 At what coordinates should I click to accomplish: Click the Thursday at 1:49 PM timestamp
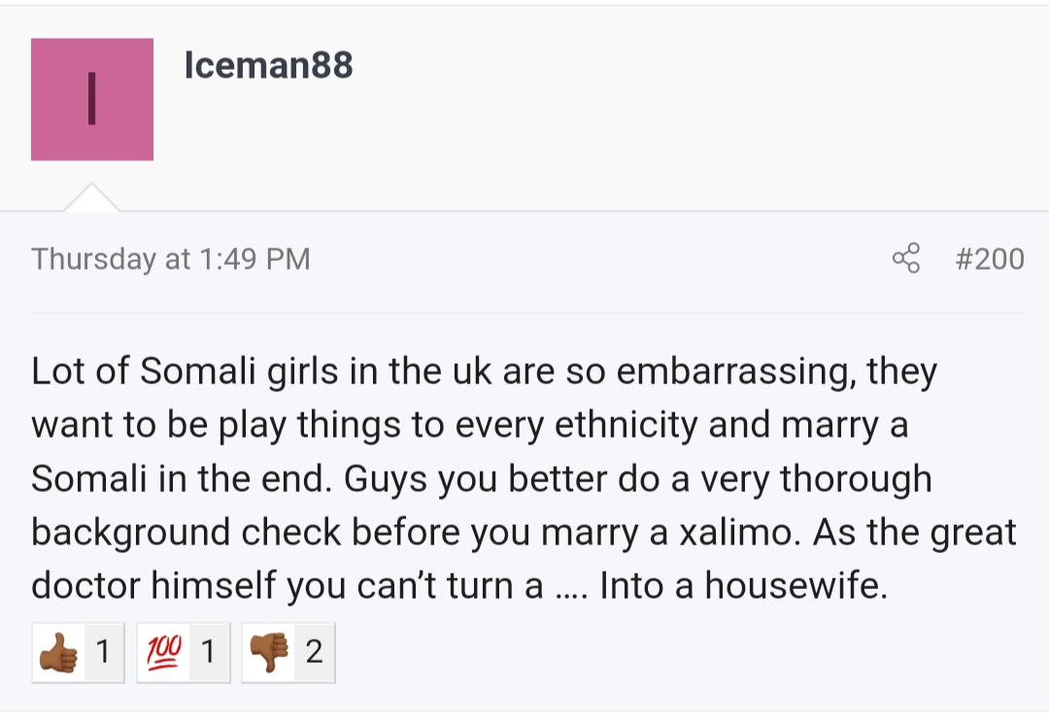pyautogui.click(x=171, y=259)
